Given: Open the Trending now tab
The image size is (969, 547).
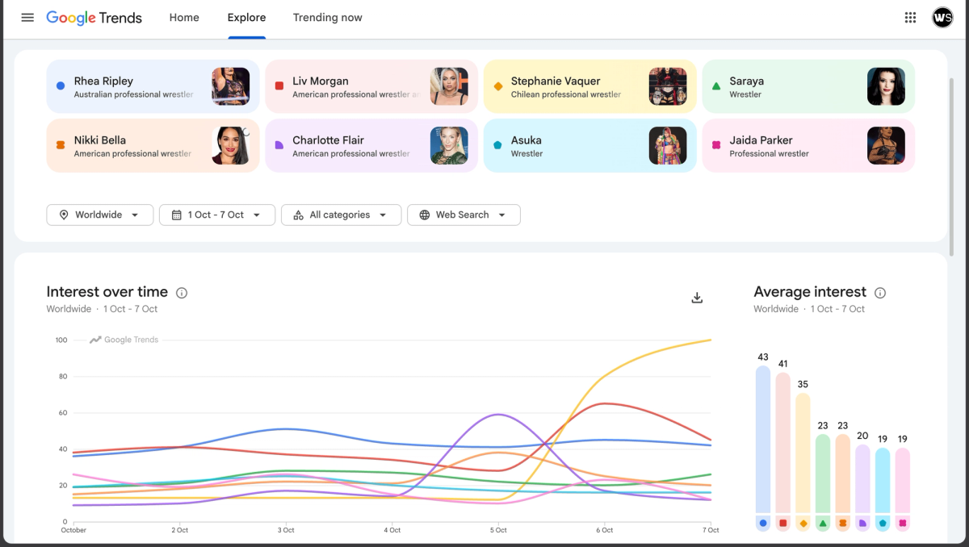Looking at the screenshot, I should 328,18.
